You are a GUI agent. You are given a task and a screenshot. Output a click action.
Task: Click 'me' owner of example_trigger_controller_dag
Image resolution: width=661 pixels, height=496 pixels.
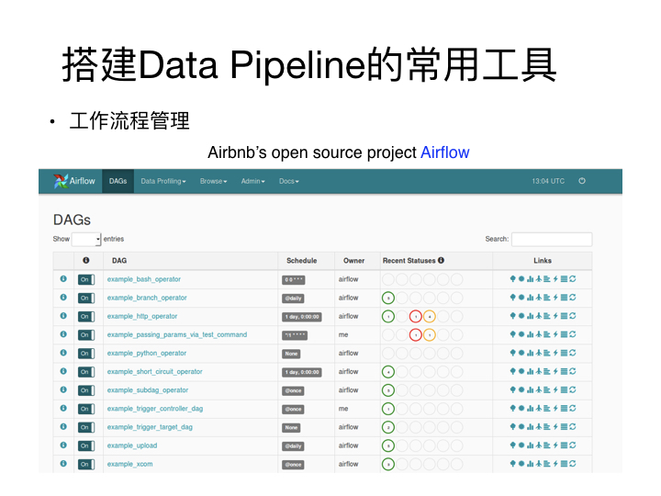tap(343, 409)
